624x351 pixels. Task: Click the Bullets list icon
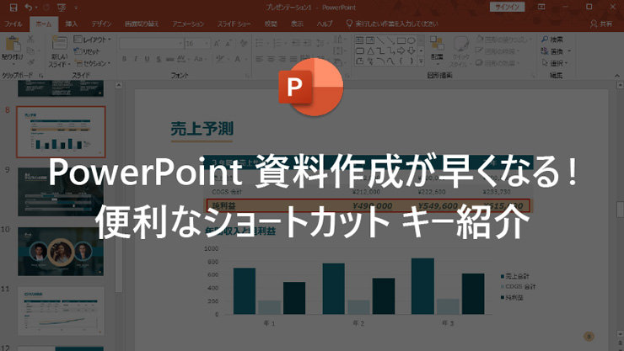[x=261, y=43]
